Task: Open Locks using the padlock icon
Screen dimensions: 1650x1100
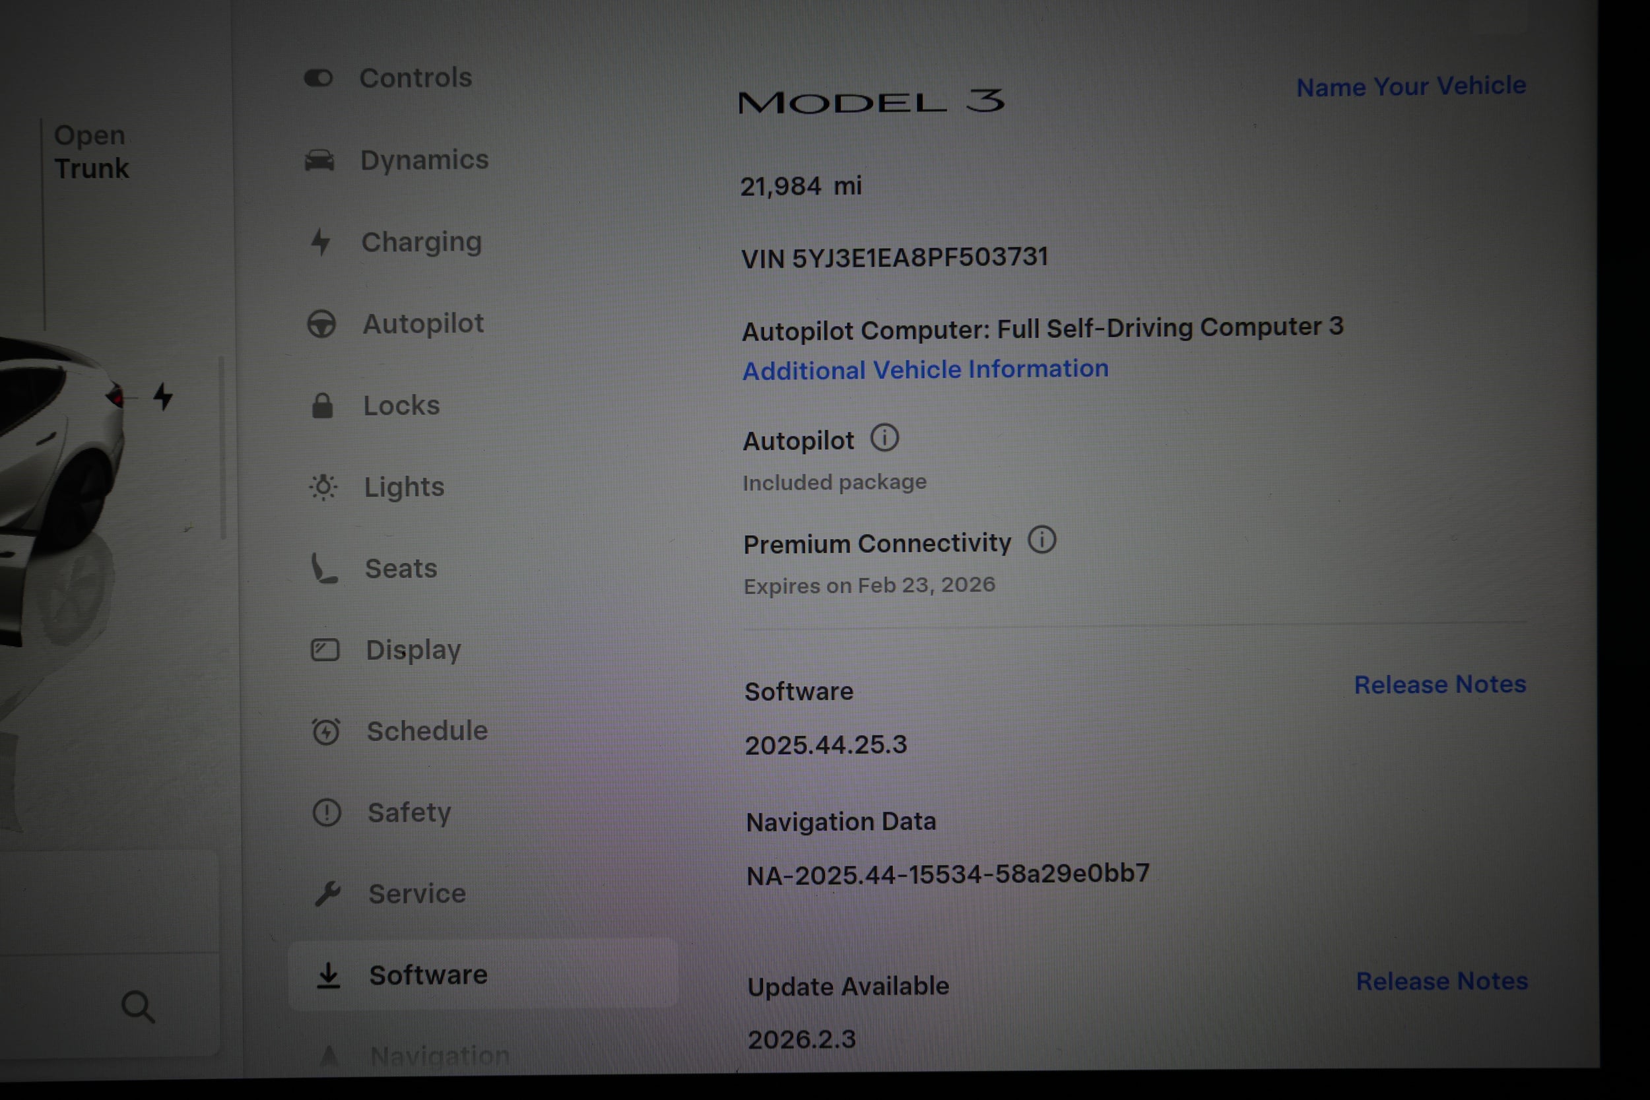Action: click(324, 404)
